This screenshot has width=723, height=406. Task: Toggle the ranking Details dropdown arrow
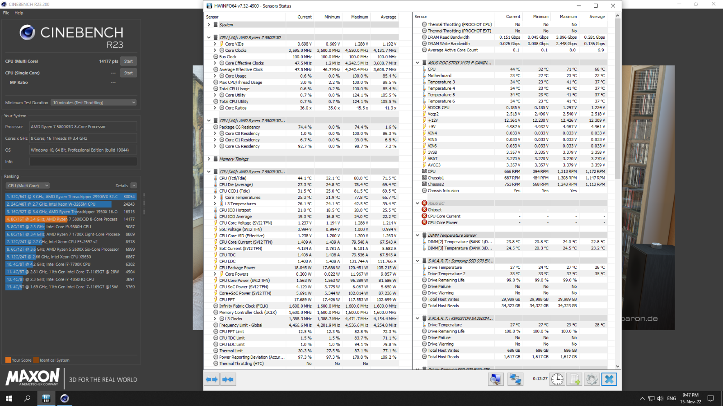click(133, 185)
